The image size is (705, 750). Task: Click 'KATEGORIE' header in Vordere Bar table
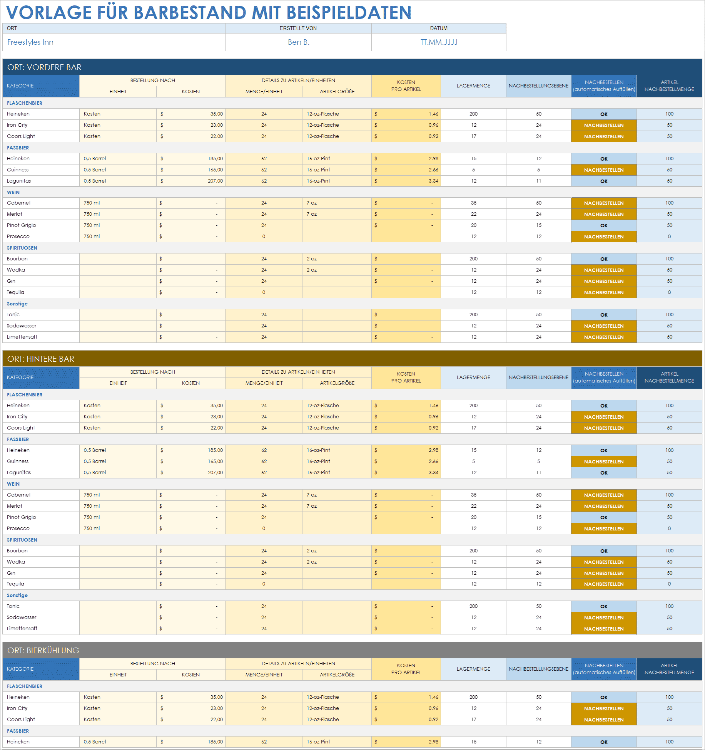pos(41,86)
